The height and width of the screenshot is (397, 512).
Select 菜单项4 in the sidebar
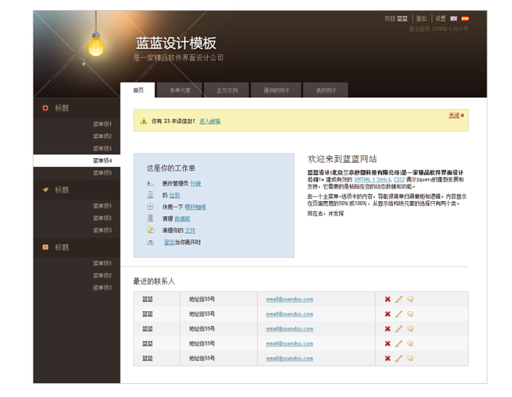click(x=102, y=160)
